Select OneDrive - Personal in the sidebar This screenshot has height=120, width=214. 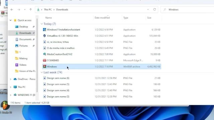[x=26, y=79]
